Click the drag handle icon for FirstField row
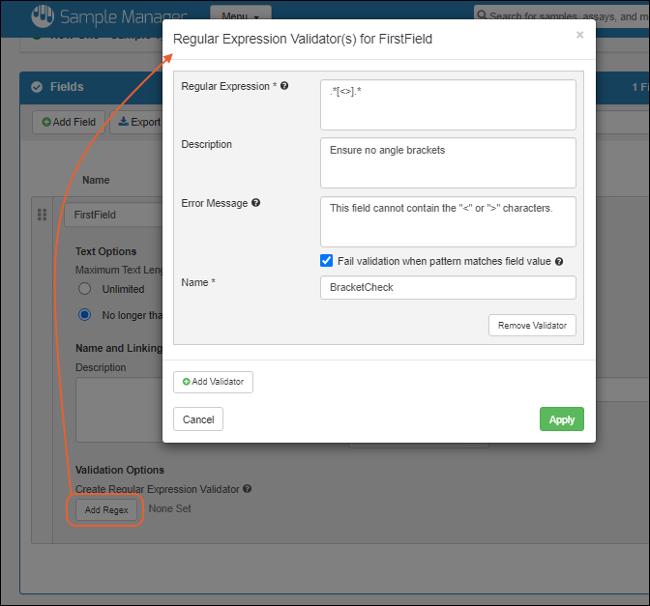Screen dimensions: 650x606 point(42,215)
